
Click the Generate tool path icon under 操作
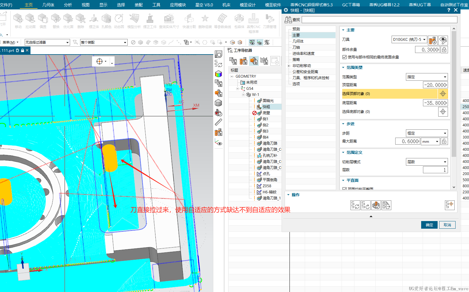pos(355,205)
